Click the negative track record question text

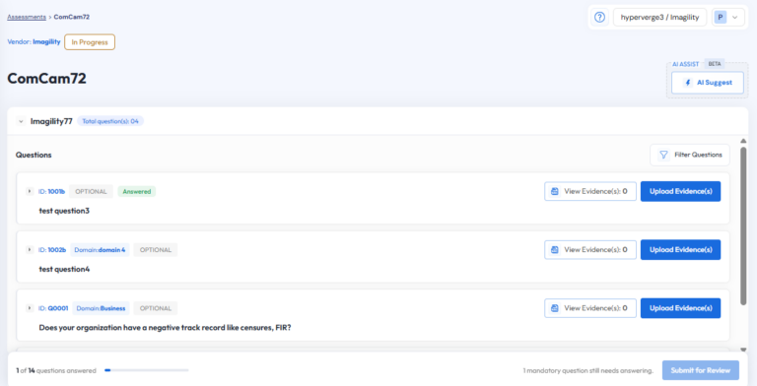(x=166, y=328)
